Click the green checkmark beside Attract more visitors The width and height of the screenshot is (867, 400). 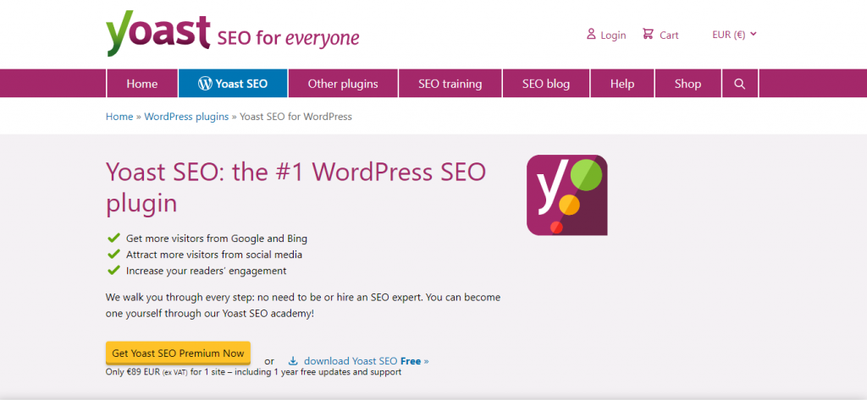(113, 255)
